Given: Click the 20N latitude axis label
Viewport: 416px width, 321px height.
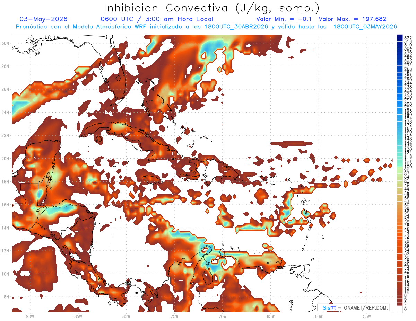Looking at the screenshot, I should pos(5,158).
